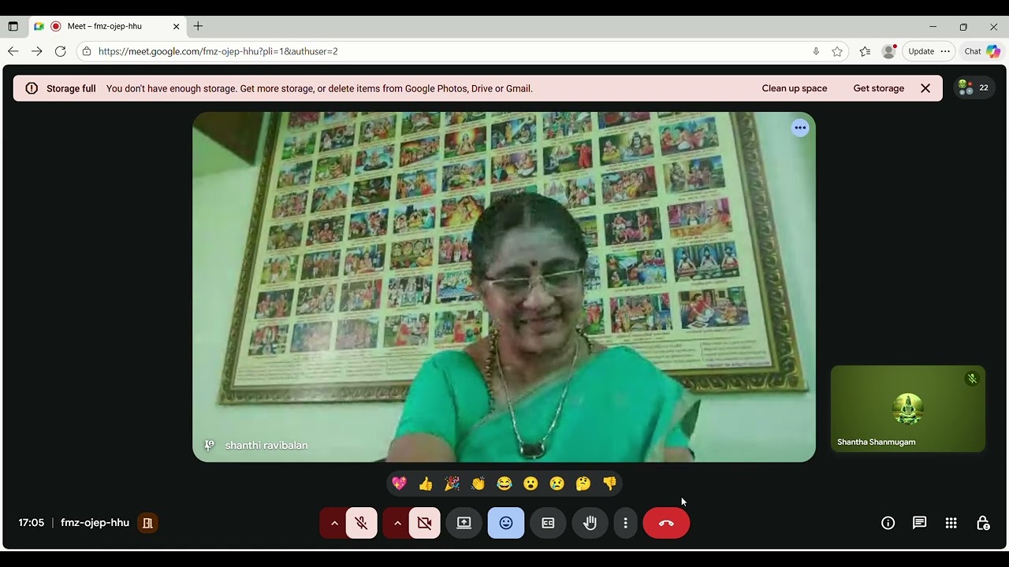View site information icon in address bar
1009x567 pixels.
click(x=87, y=51)
